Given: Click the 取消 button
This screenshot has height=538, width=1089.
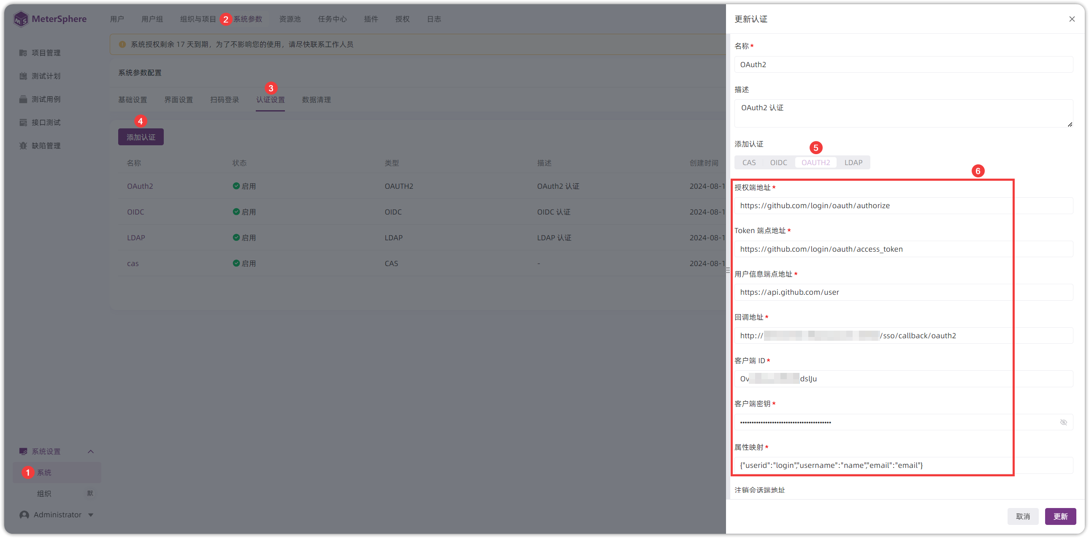Looking at the screenshot, I should tap(1023, 516).
